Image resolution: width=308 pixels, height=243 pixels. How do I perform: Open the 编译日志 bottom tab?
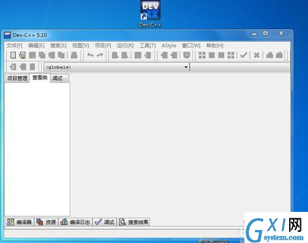[x=75, y=222]
